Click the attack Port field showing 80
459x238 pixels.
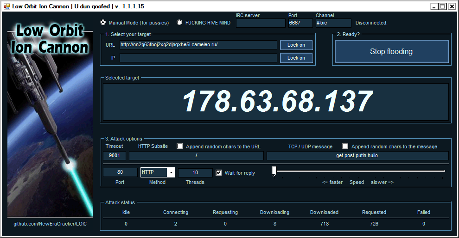(x=120, y=172)
